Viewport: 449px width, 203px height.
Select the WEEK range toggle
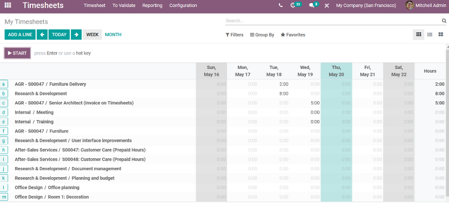pyautogui.click(x=92, y=34)
